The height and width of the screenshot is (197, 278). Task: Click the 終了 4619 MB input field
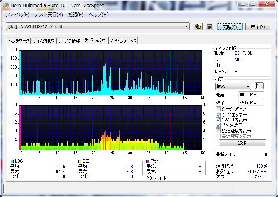[251, 102]
